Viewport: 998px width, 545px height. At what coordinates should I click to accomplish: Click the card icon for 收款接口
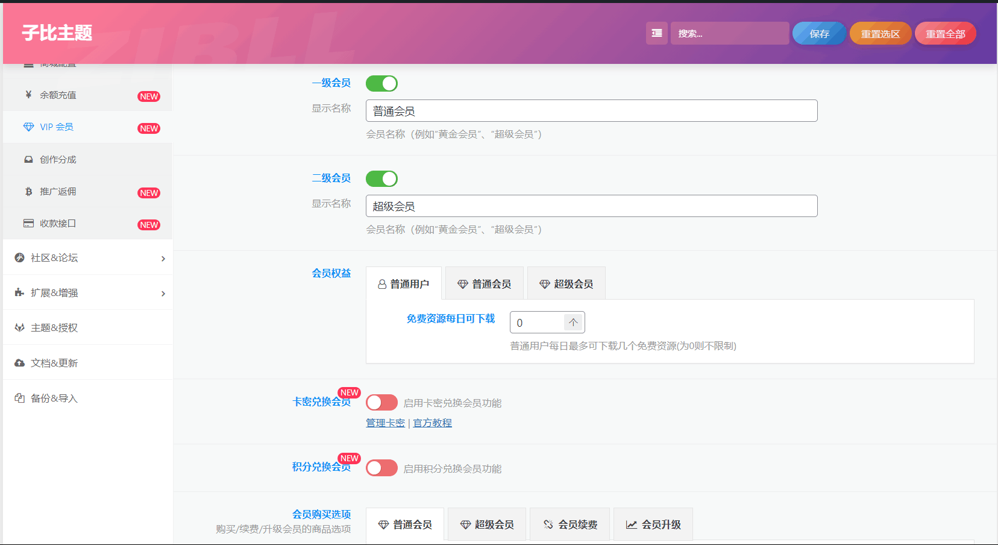point(28,223)
